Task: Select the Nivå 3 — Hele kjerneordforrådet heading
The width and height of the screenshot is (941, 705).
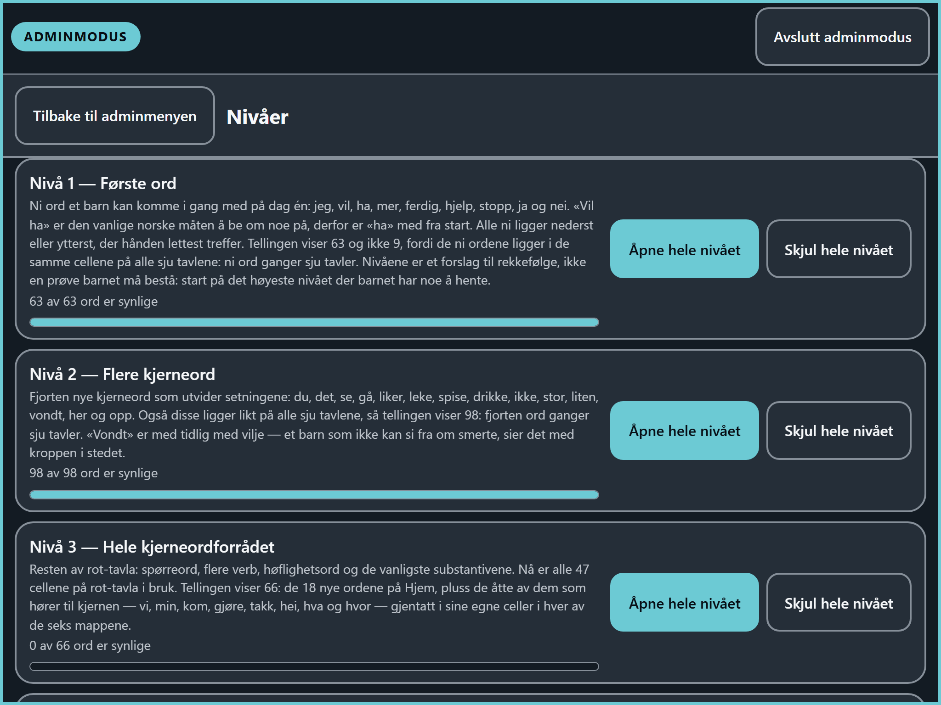Action: pos(152,547)
